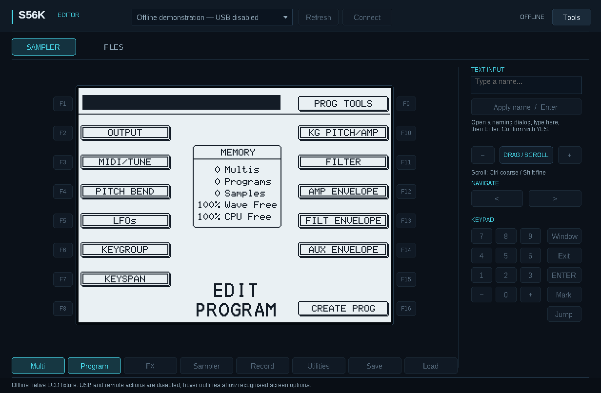Open the Tools menu

tap(571, 17)
